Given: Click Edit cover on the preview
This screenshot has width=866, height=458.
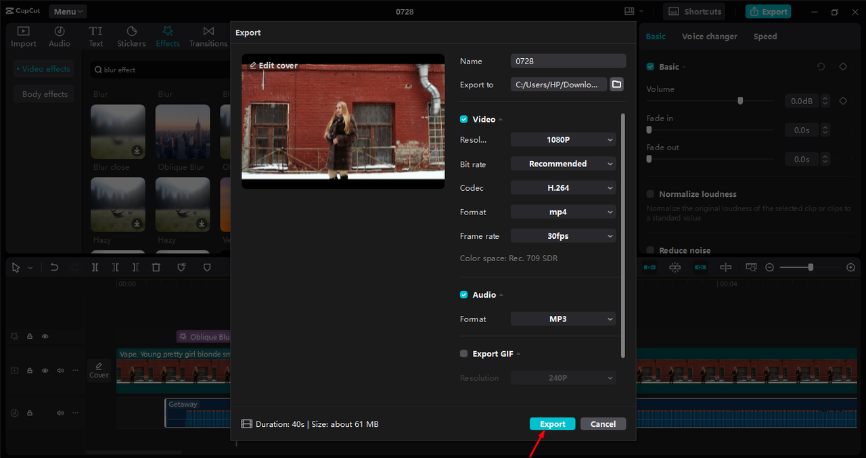Looking at the screenshot, I should pos(274,66).
